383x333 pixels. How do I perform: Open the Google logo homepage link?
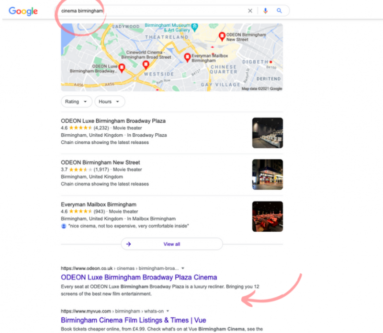pos(23,11)
